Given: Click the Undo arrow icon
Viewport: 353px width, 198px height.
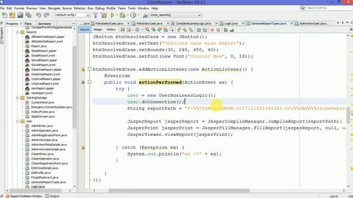Looking at the screenshot, I should (38, 15).
